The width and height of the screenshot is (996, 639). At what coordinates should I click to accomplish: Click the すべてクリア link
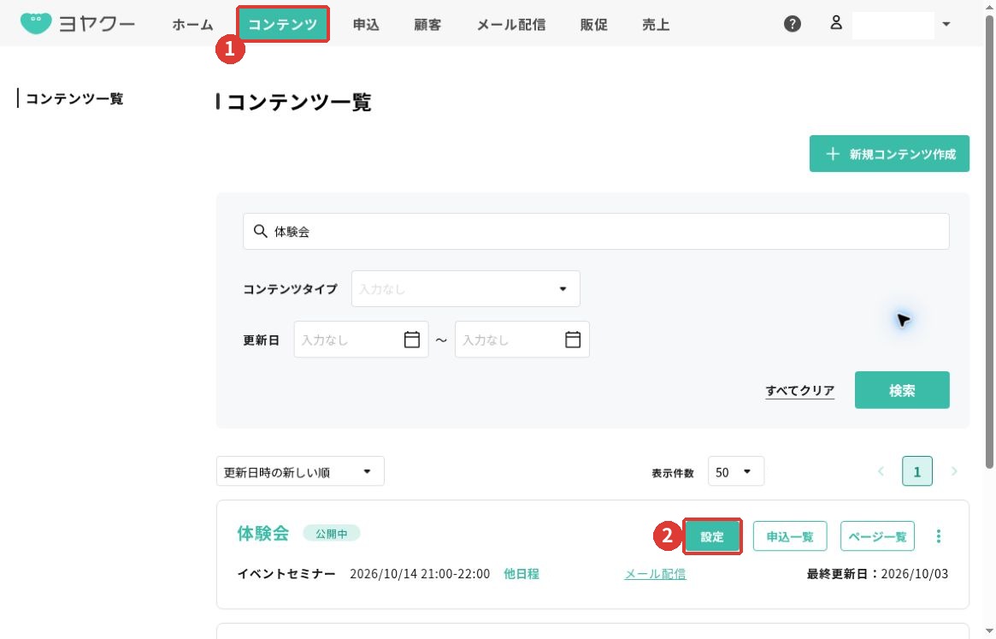click(x=799, y=390)
